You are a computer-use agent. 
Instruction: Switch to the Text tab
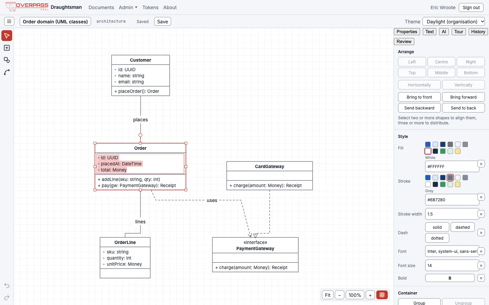[430, 32]
